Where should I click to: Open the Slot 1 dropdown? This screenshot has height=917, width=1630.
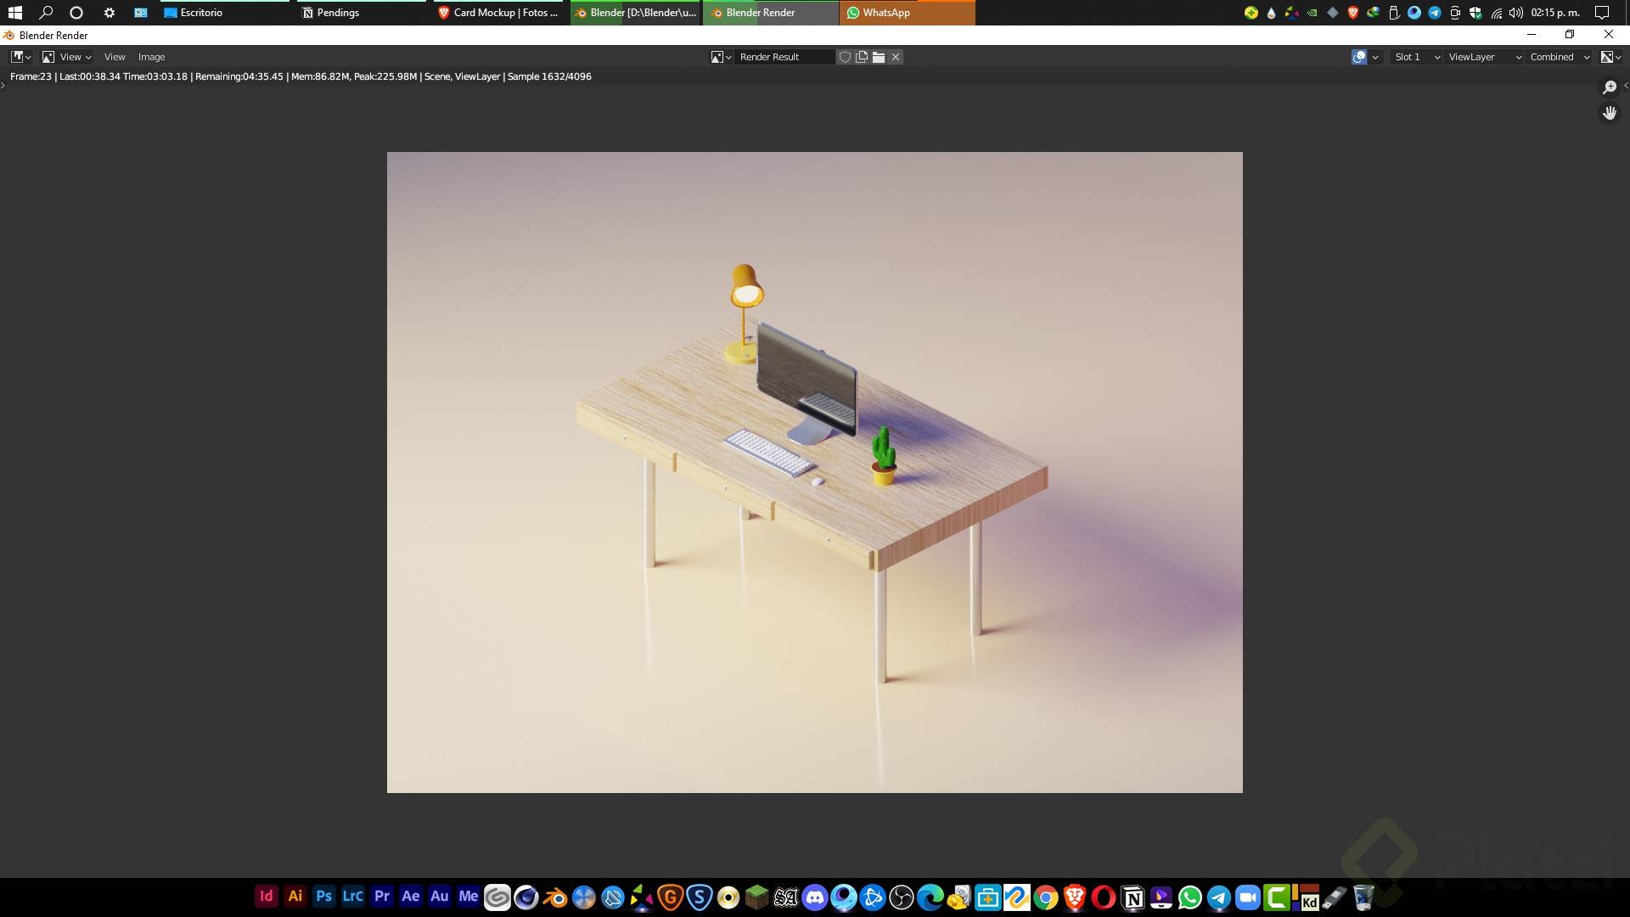[1417, 57]
